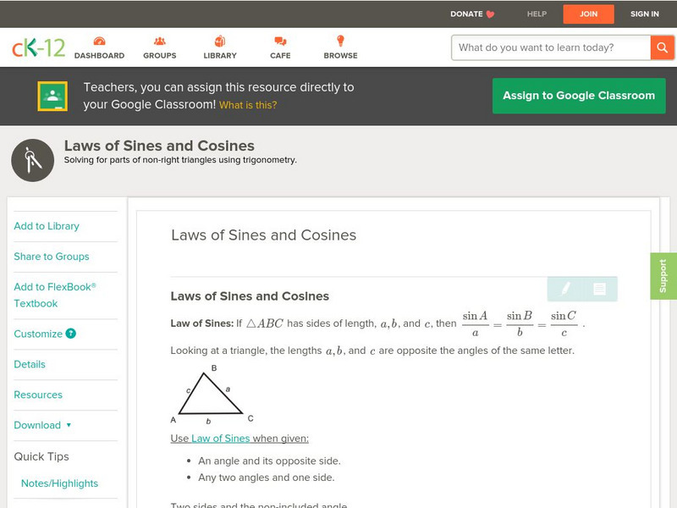Viewport: 677px width, 508px height.
Task: Click the Groups people icon
Action: click(x=159, y=40)
